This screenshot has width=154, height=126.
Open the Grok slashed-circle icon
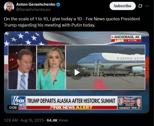(140, 6)
